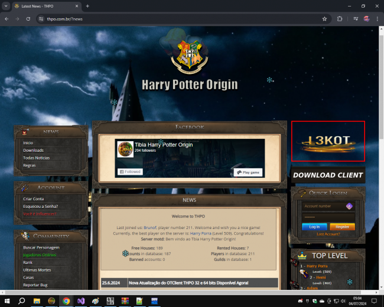Open the Paint palette app in taskbar

(96, 301)
